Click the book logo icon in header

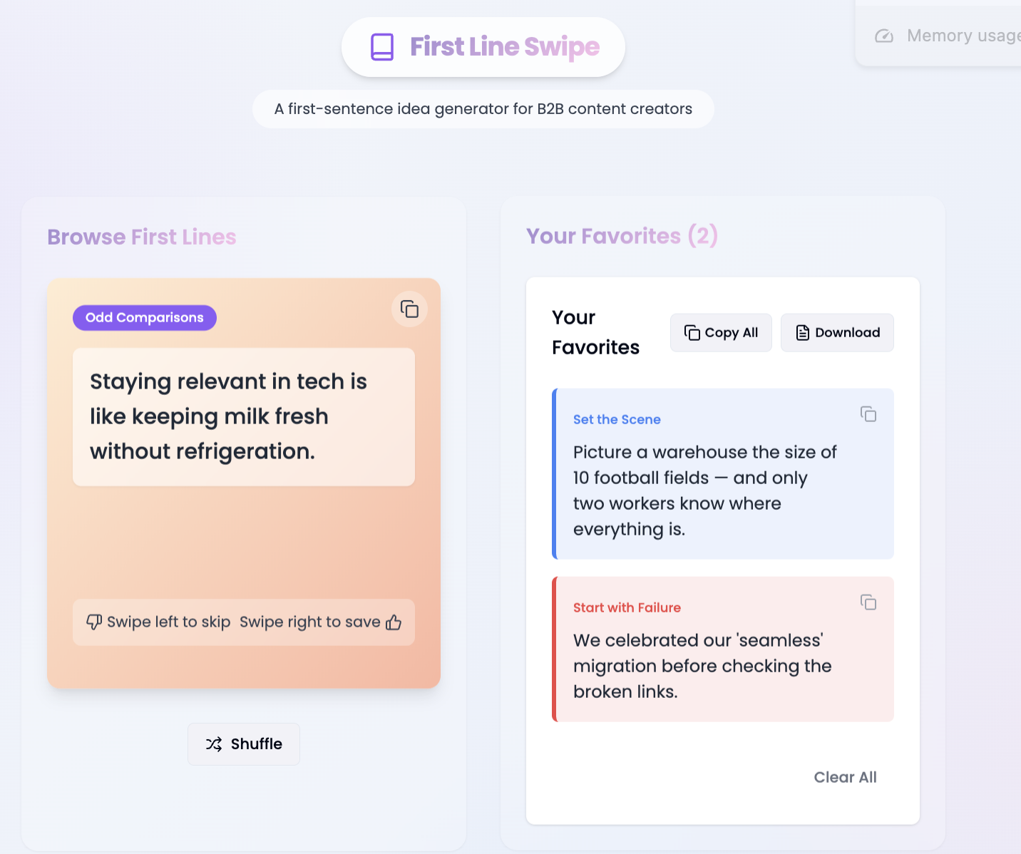tap(382, 47)
